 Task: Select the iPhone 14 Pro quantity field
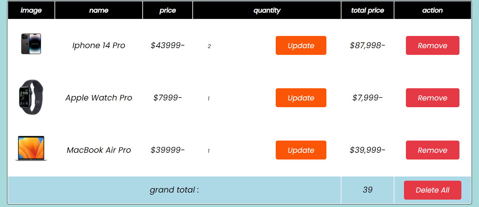pos(209,46)
